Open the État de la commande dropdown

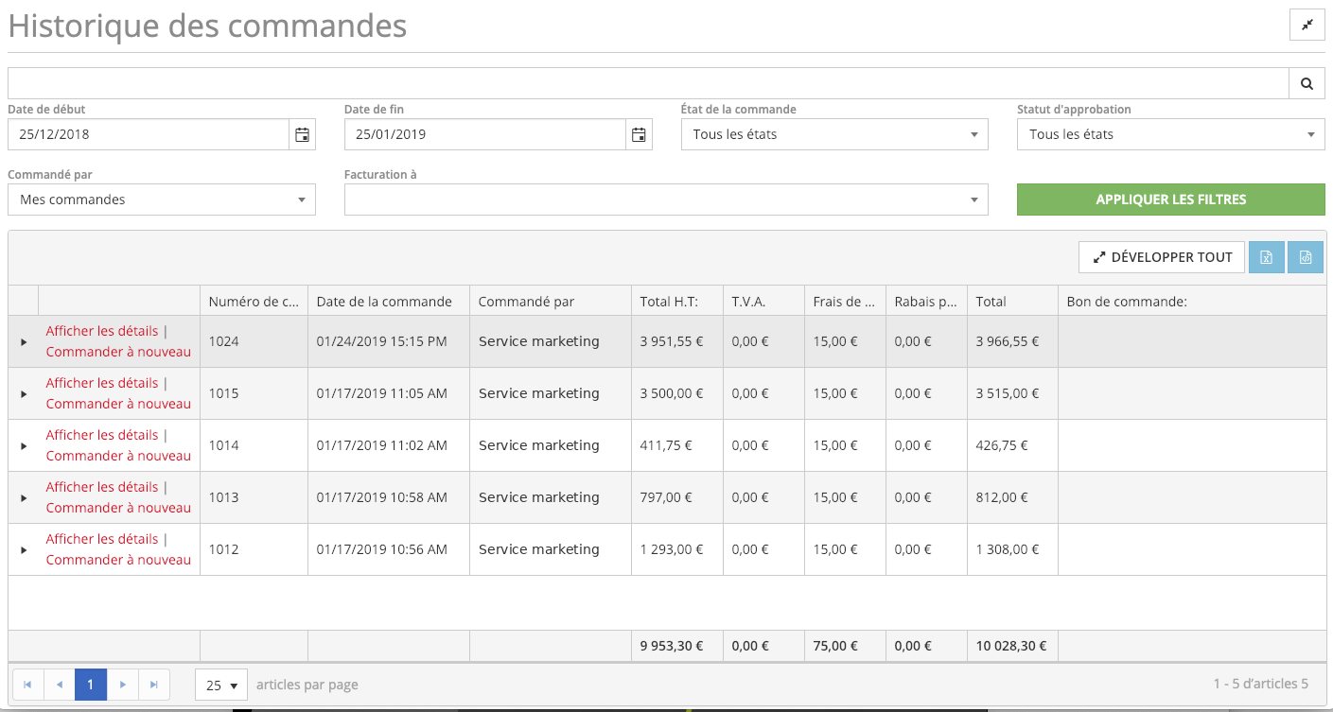834,134
